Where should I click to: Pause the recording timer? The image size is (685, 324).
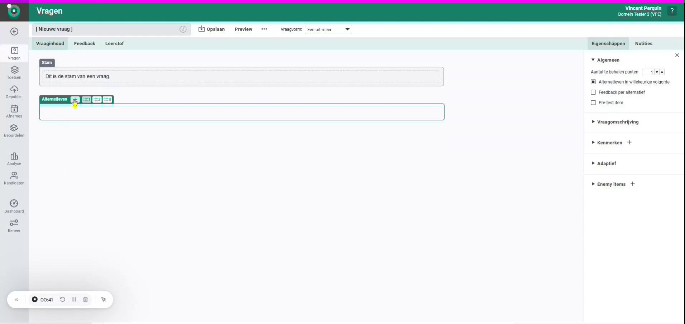(74, 300)
